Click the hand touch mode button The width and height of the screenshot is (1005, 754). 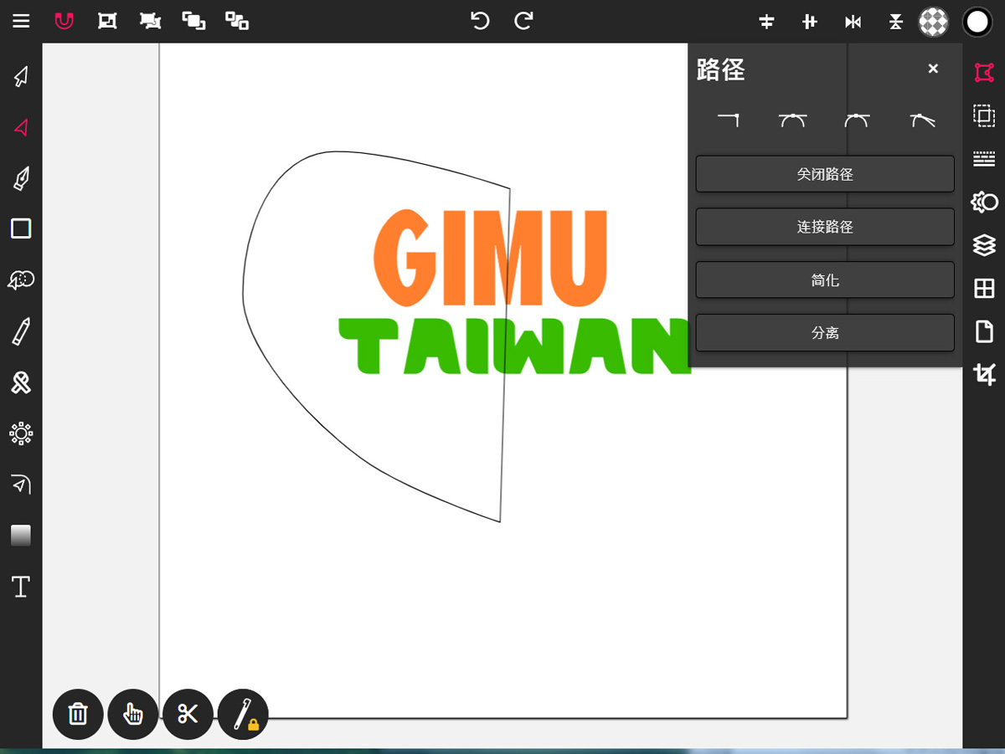(133, 715)
